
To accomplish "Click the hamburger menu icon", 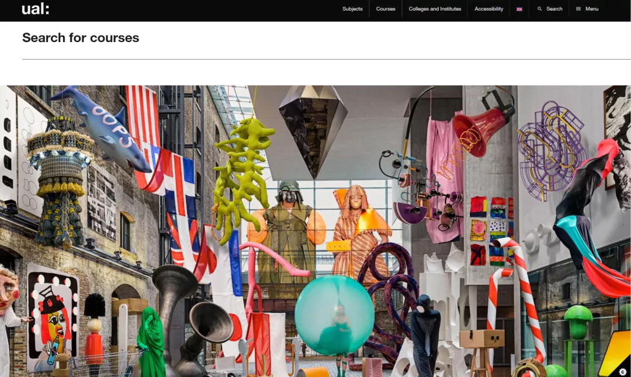I will click(578, 9).
